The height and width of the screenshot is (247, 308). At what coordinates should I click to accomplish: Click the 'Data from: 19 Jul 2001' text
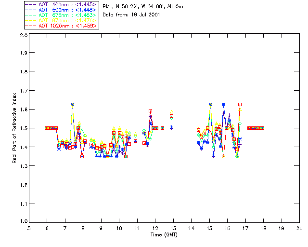(x=131, y=15)
